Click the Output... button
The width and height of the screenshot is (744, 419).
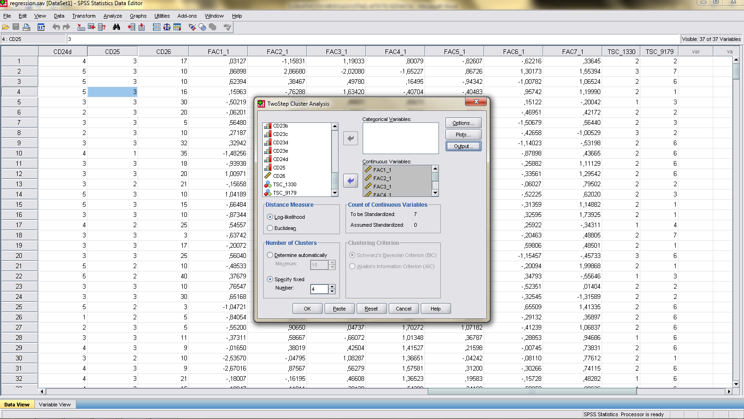(x=463, y=146)
